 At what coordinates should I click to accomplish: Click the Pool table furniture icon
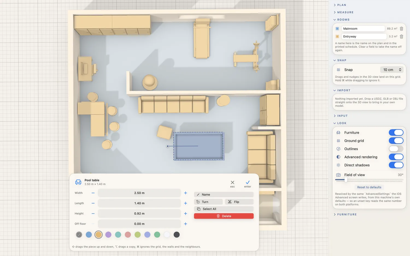(x=78, y=182)
